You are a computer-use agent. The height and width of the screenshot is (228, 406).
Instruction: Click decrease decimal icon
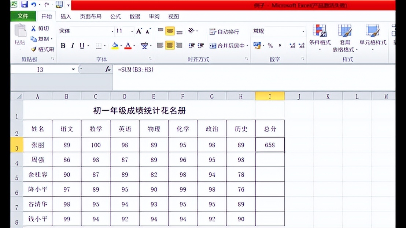point(302,46)
